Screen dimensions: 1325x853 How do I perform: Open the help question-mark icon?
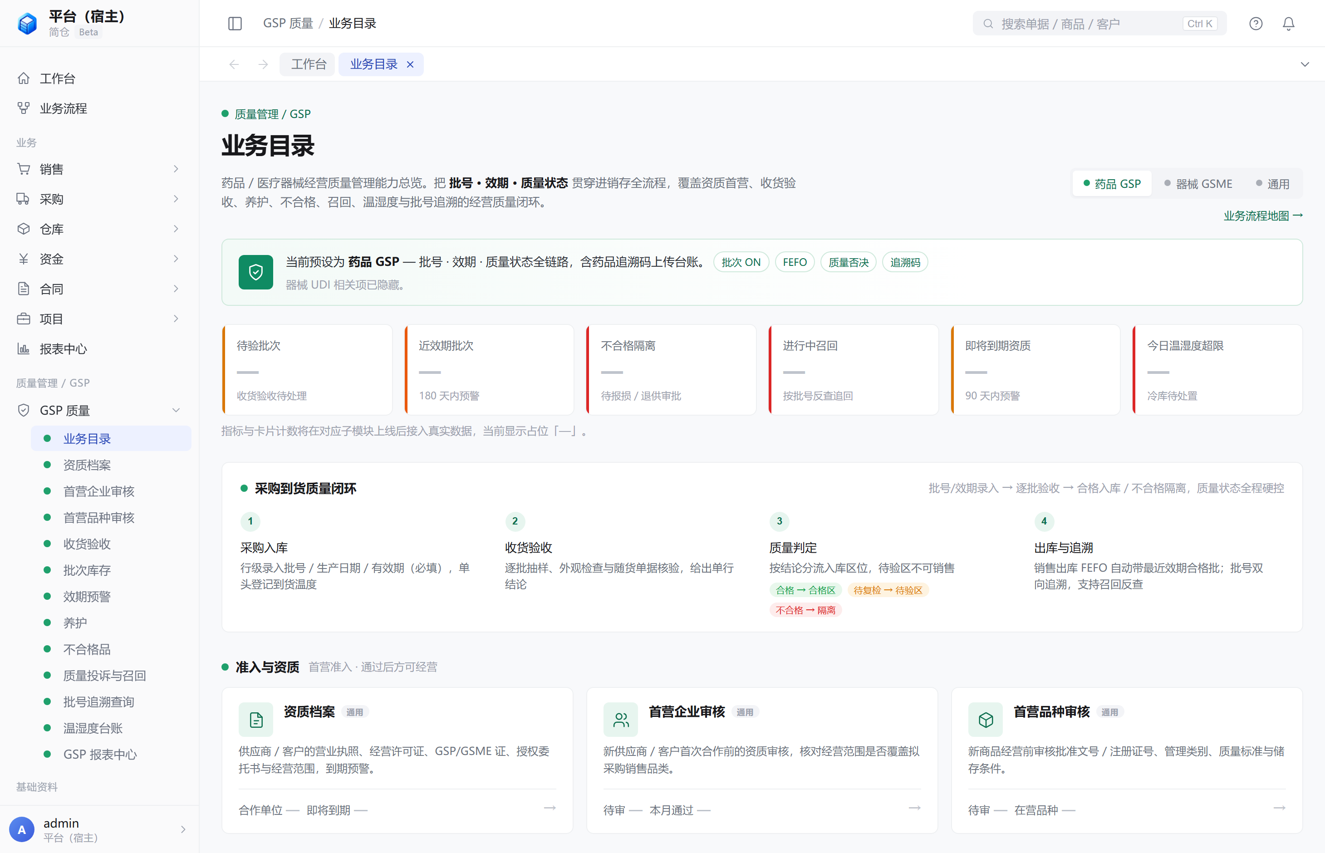coord(1256,23)
